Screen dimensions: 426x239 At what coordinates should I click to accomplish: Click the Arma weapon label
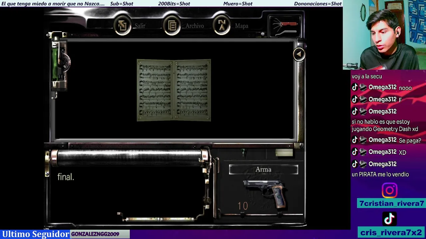pos(263,170)
